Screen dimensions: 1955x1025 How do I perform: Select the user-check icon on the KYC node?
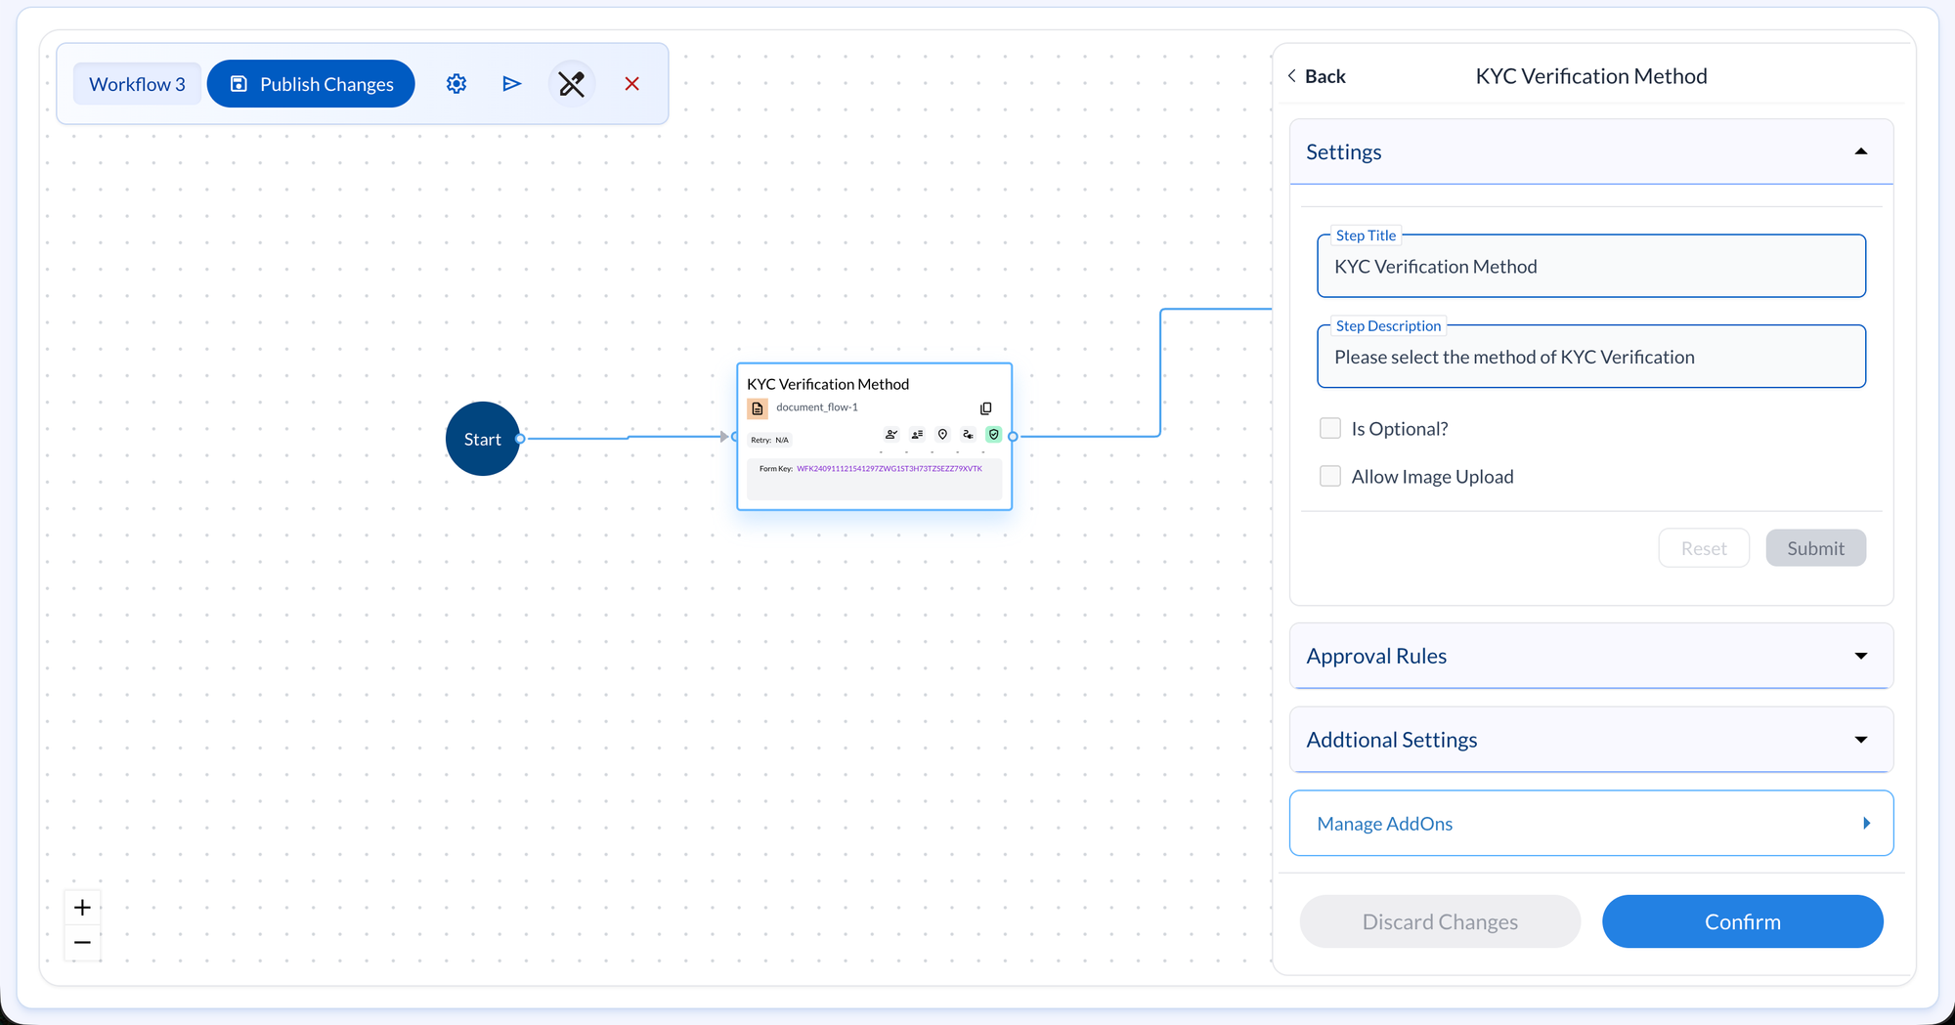[891, 434]
